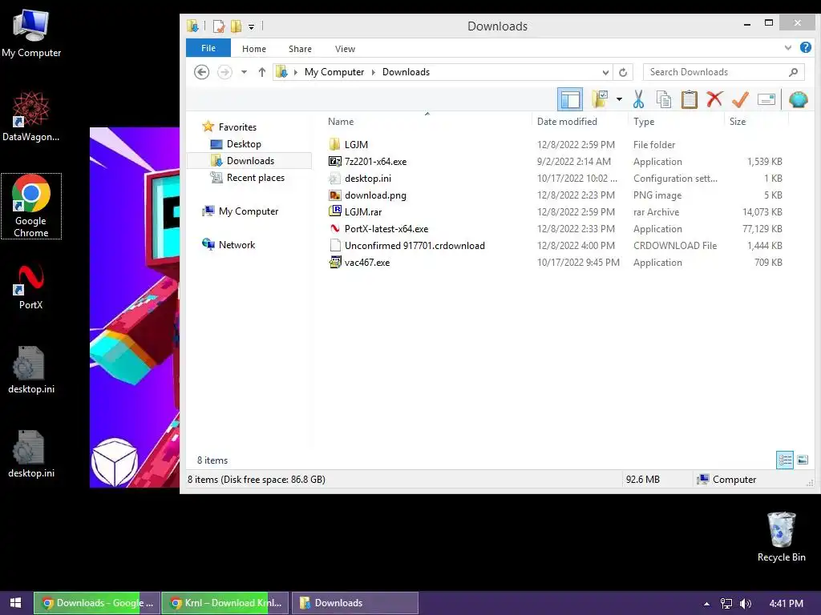Open the Quick Access Toolbar customize dropdown

pos(251,26)
